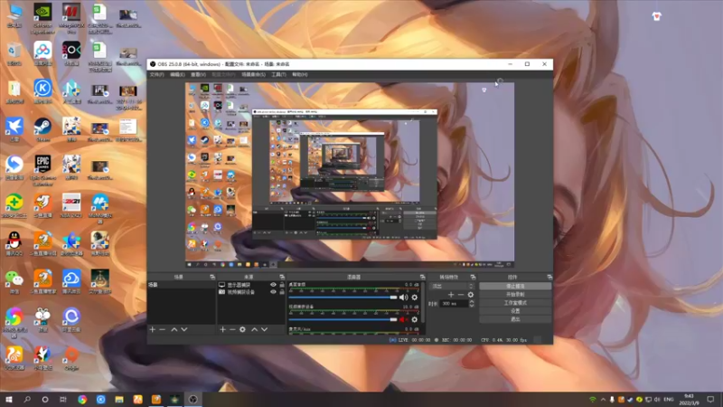Add a new source with the plus icon
This screenshot has width=723, height=407.
coord(222,329)
